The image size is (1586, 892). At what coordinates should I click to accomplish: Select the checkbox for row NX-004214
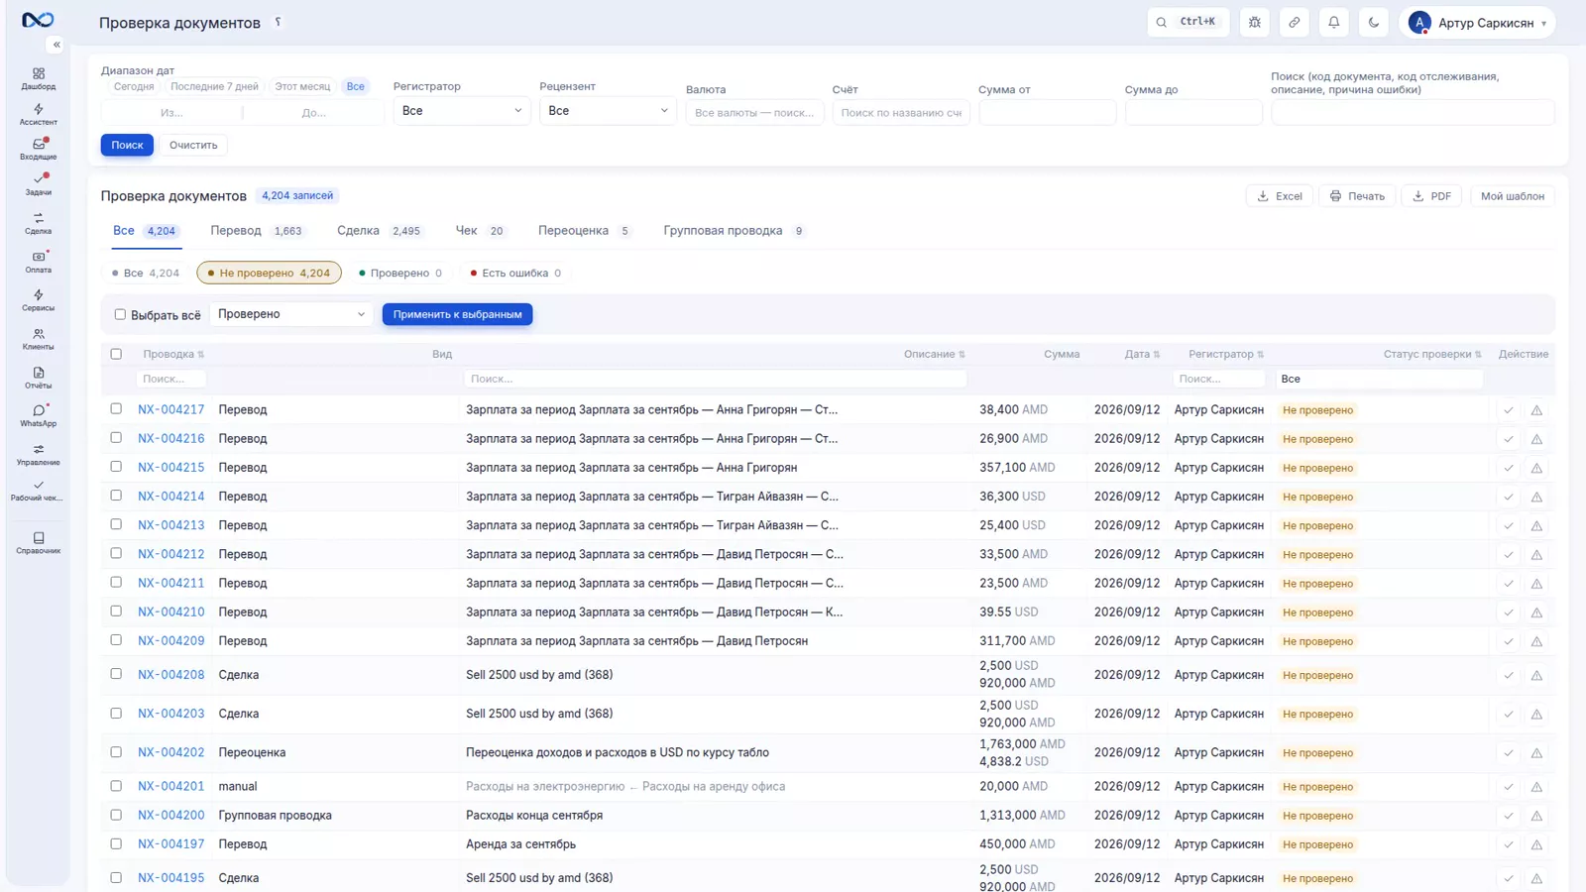(116, 496)
